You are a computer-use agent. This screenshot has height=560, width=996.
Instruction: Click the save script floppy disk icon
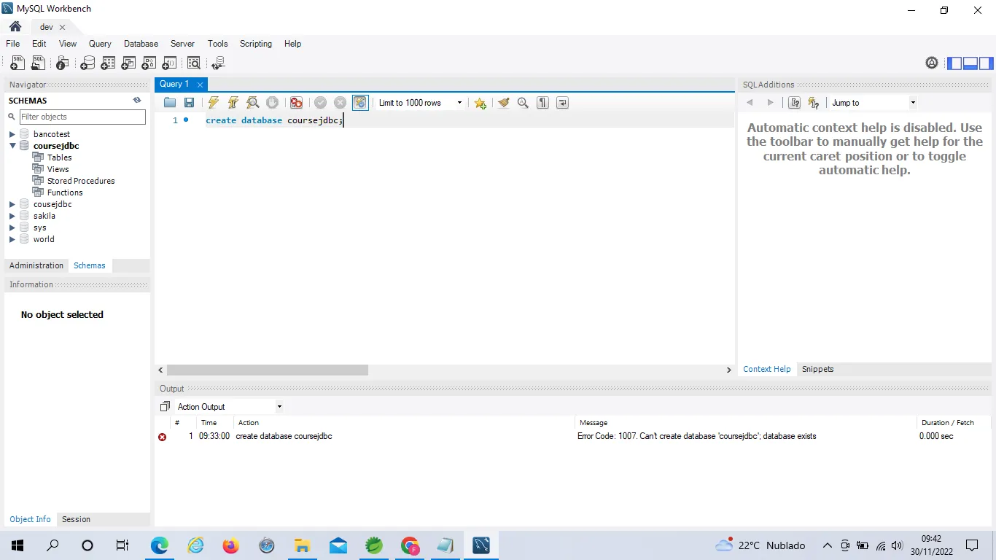190,103
